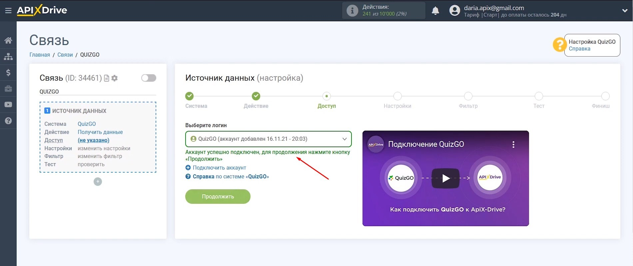The image size is (633, 266).
Task: Click the Подключить аккаунт link
Action: [x=219, y=168]
